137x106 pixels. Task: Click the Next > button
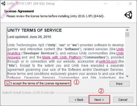[x=99, y=100]
